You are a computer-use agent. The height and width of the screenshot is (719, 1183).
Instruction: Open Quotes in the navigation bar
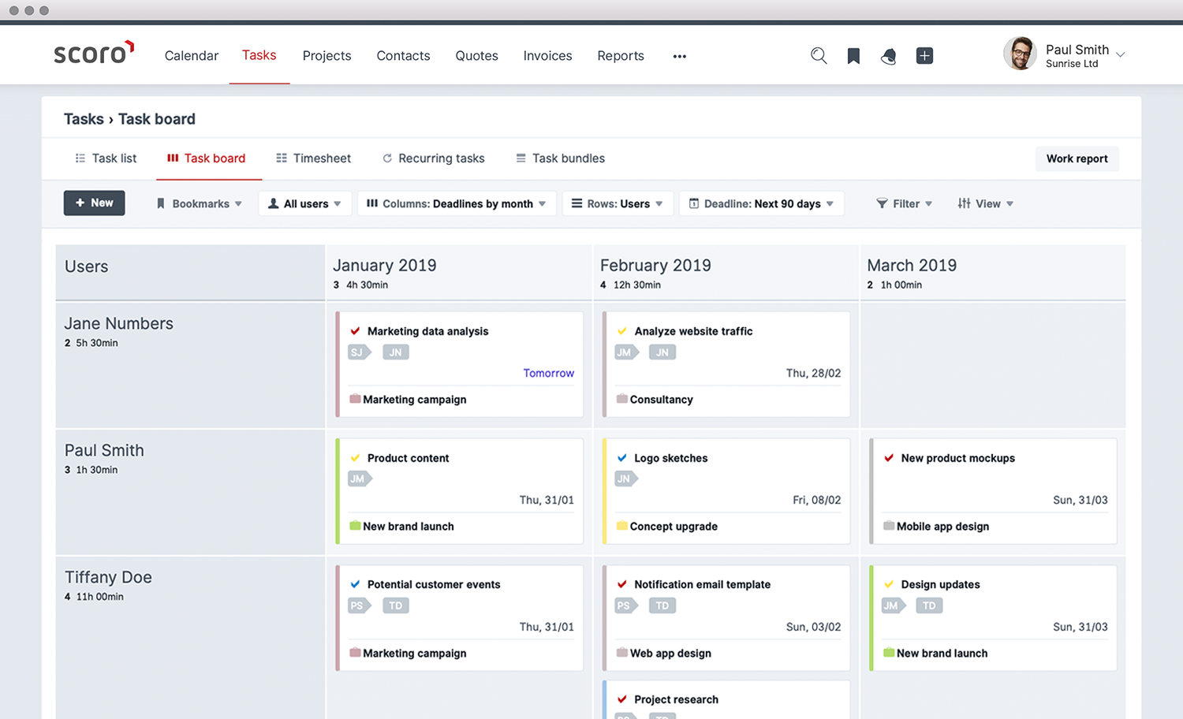pyautogui.click(x=477, y=56)
